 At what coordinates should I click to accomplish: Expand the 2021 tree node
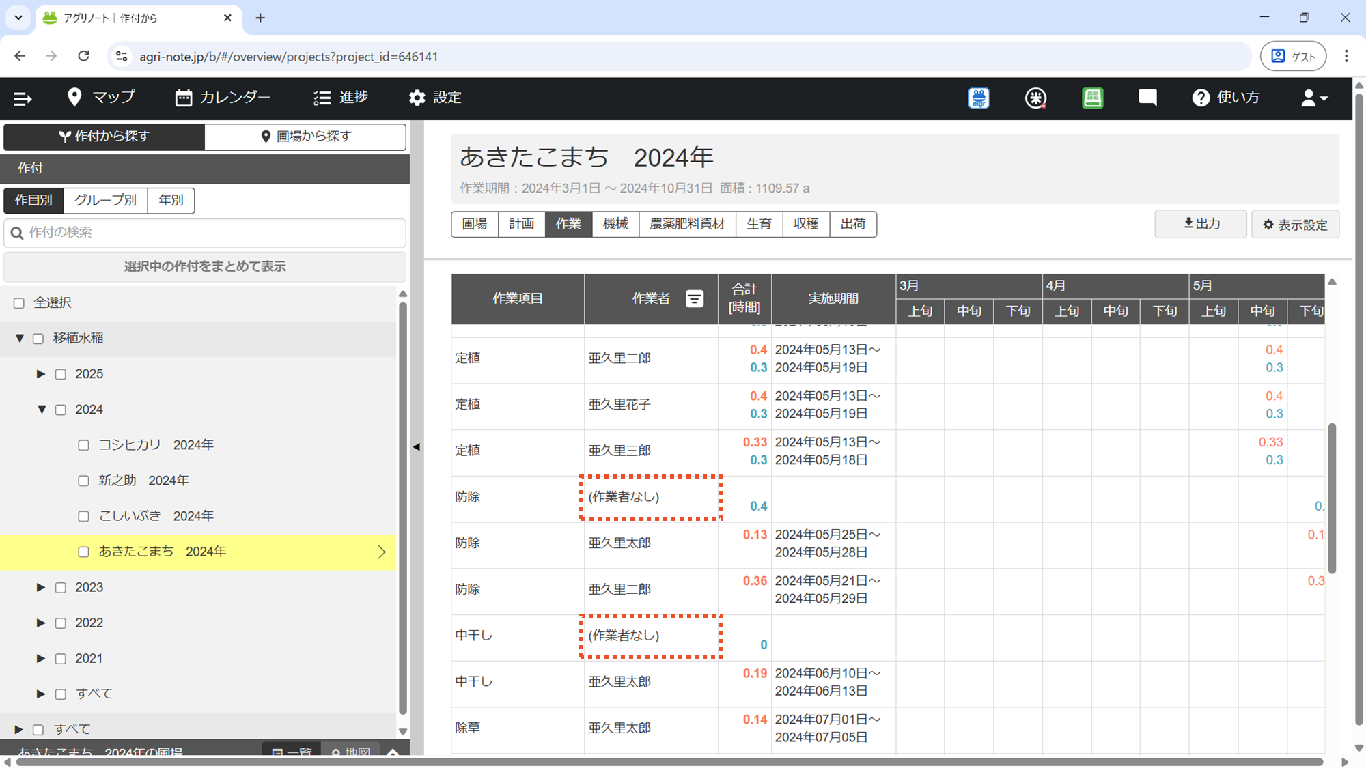pos(41,658)
